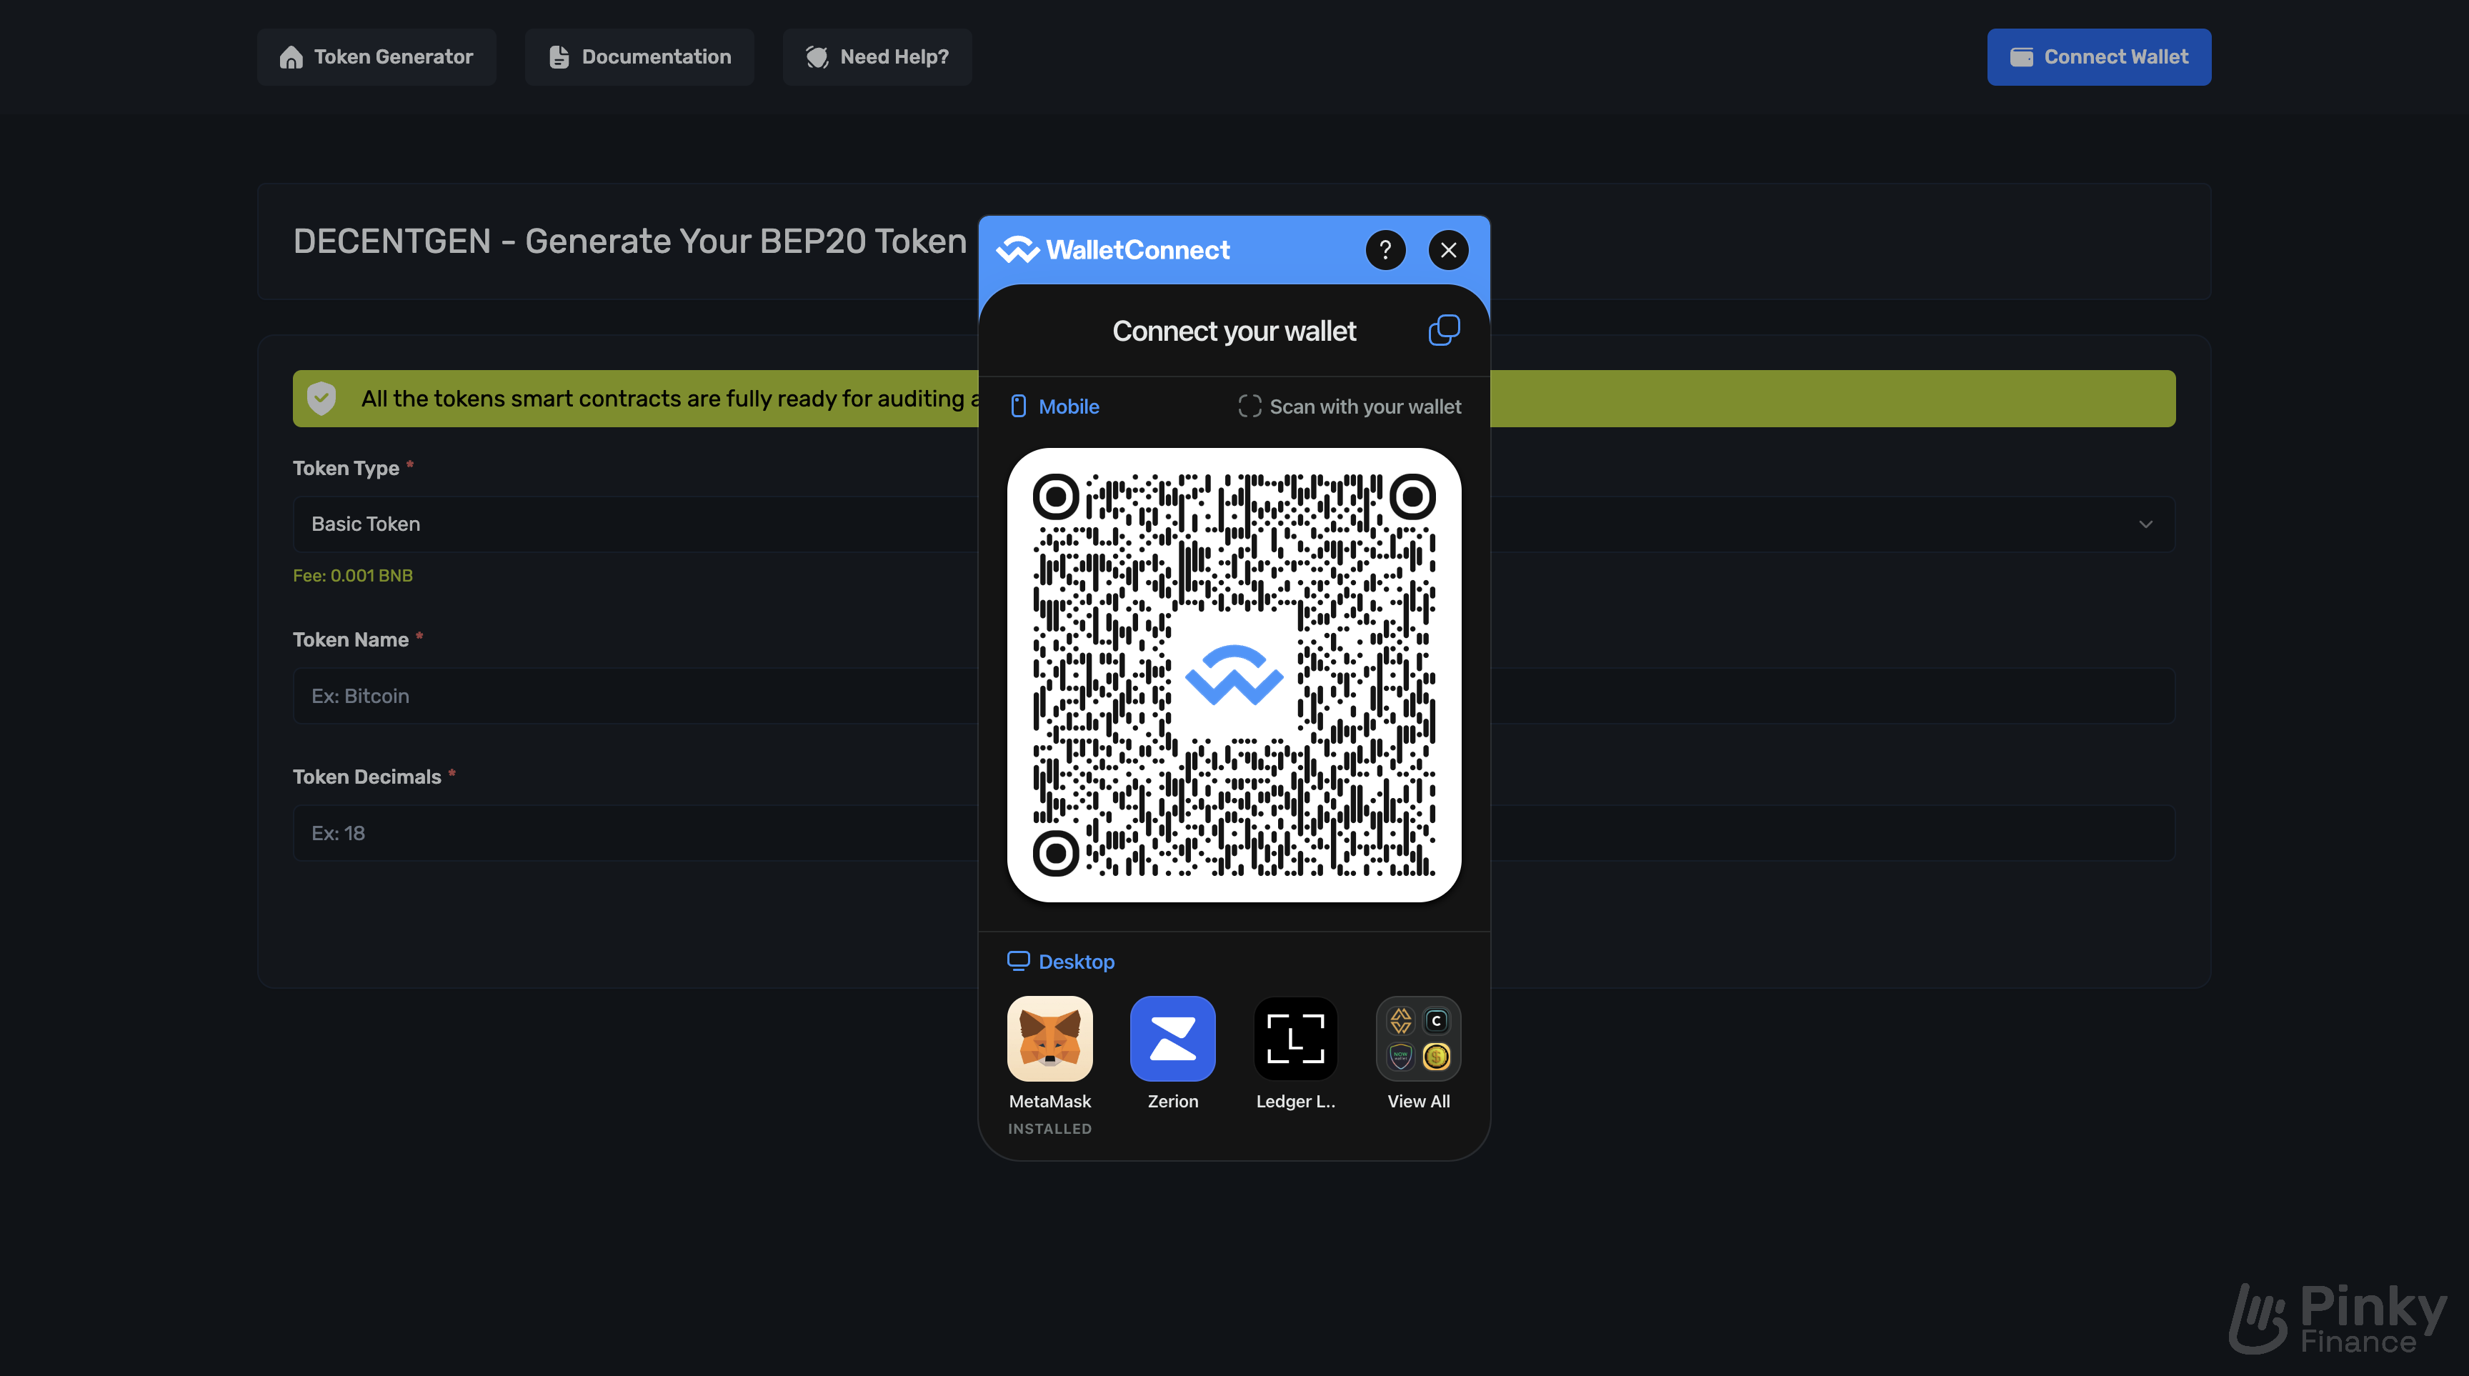Viewport: 2469px width, 1376px height.
Task: Open the WalletConnect help question mark
Action: (x=1385, y=250)
